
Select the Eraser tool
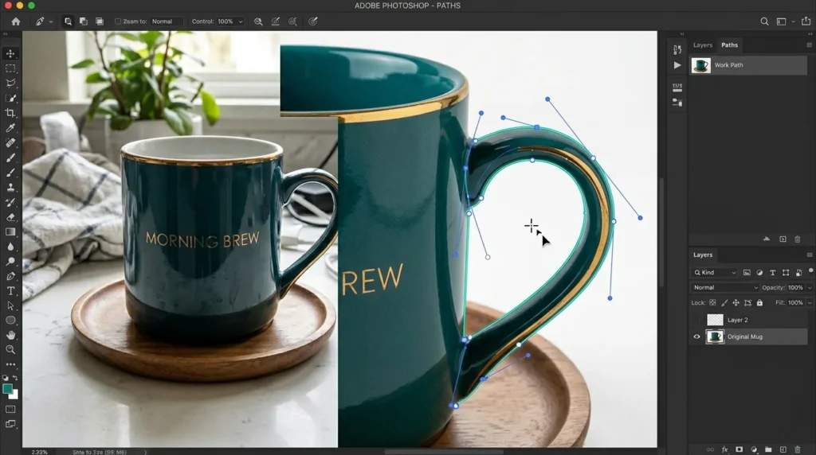[x=10, y=217]
